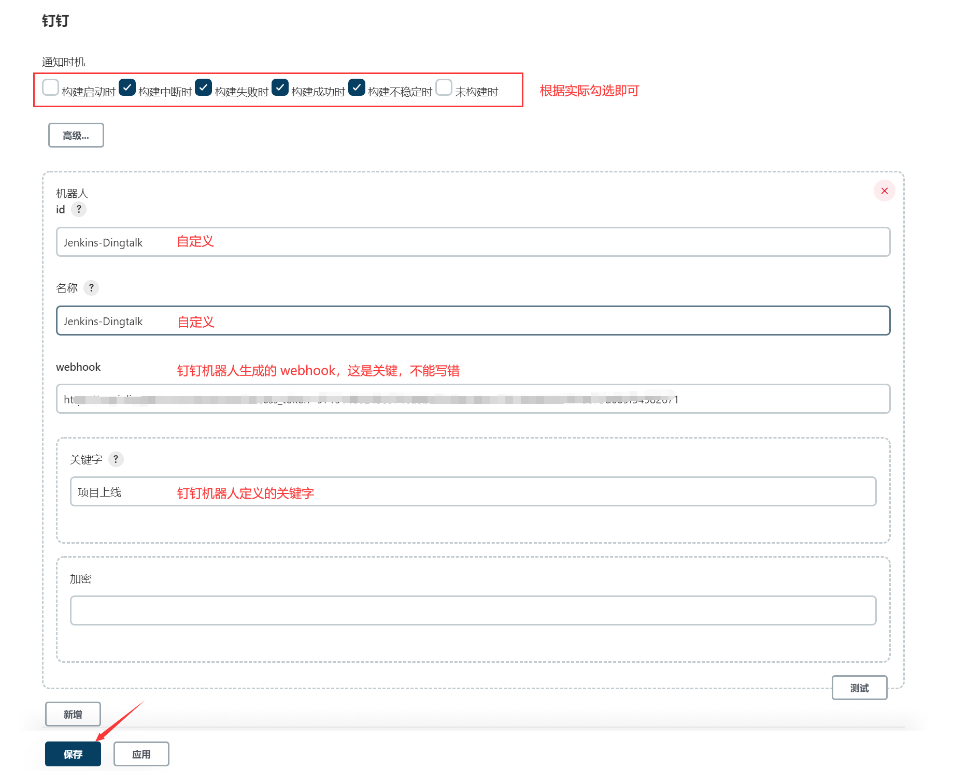Screen dimensions: 953x771
Task: Enable the 未构建时 checkbox
Action: (444, 88)
